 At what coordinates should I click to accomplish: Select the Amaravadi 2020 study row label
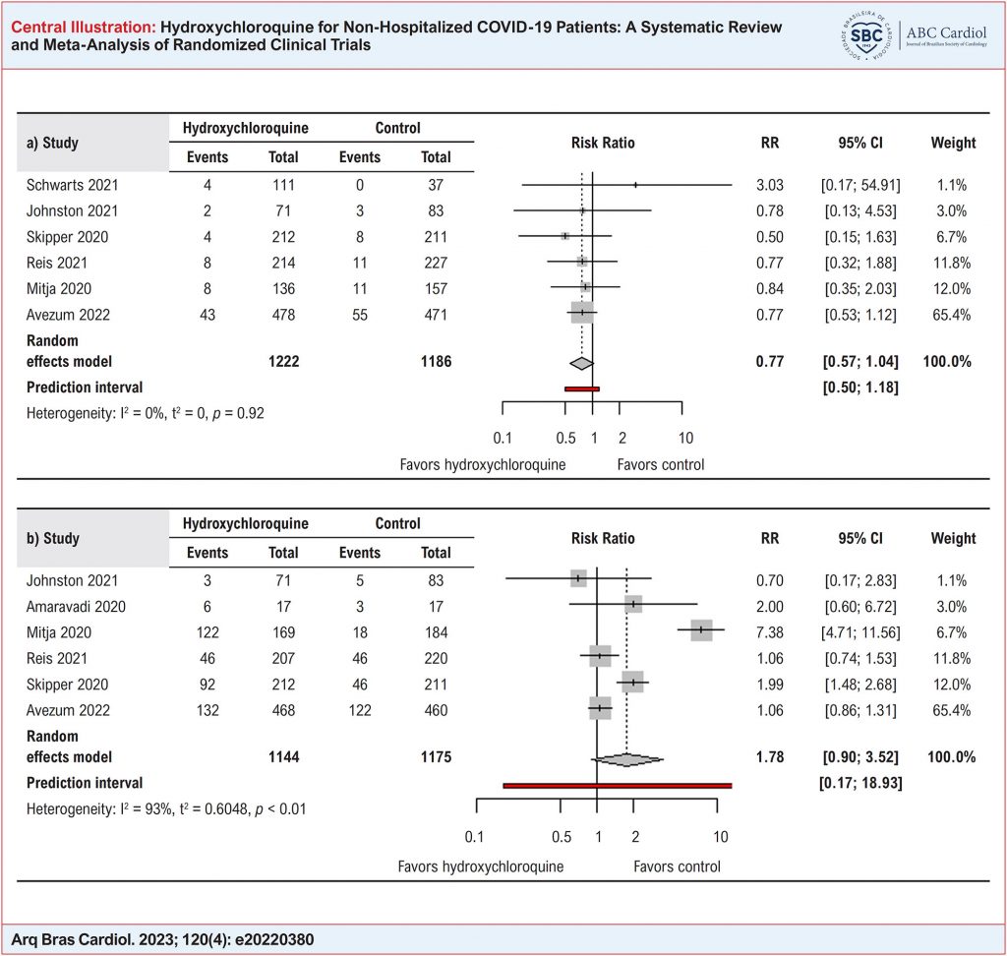[x=70, y=605]
